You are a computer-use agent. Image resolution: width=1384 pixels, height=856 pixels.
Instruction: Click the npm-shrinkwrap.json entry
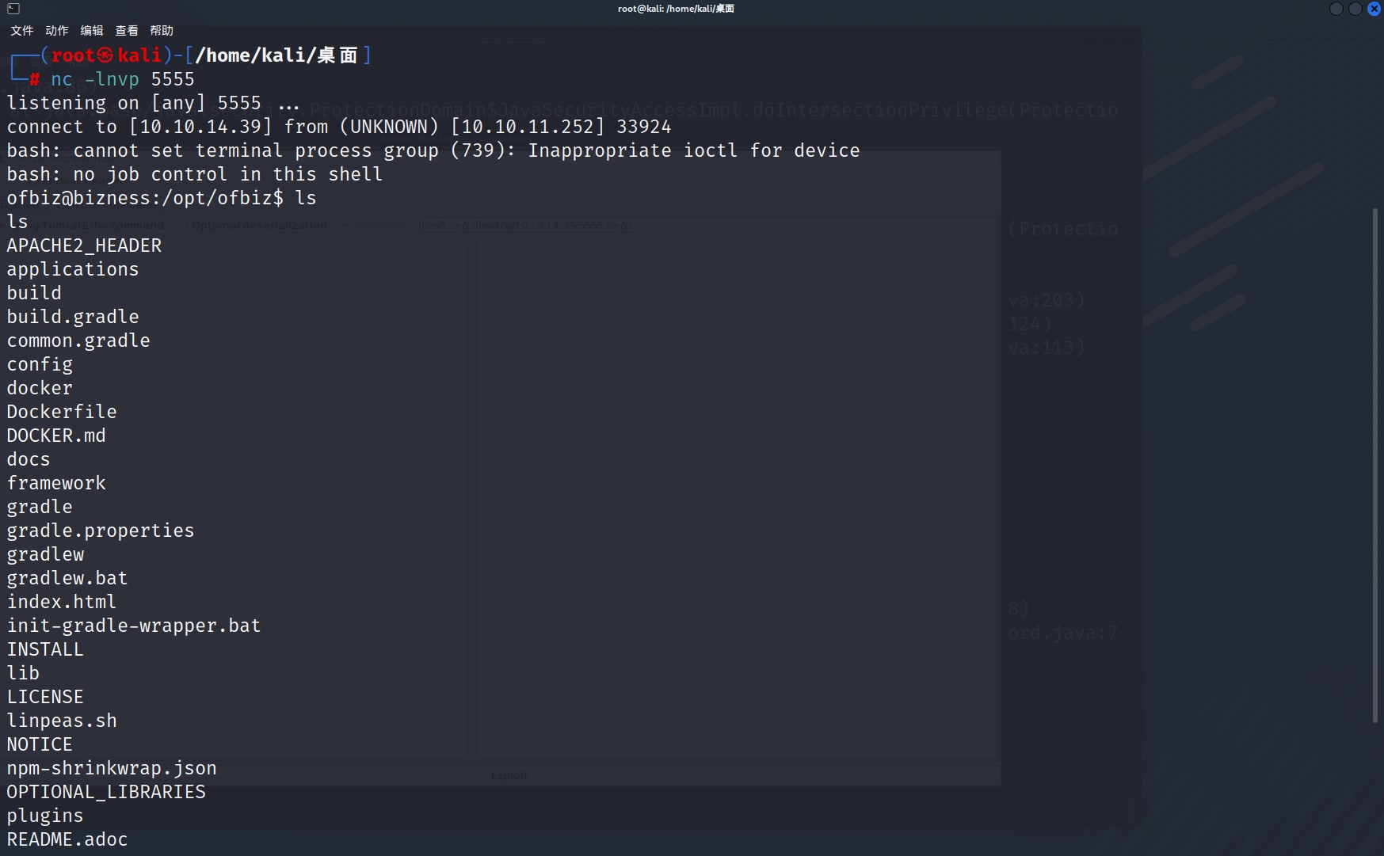coord(112,768)
